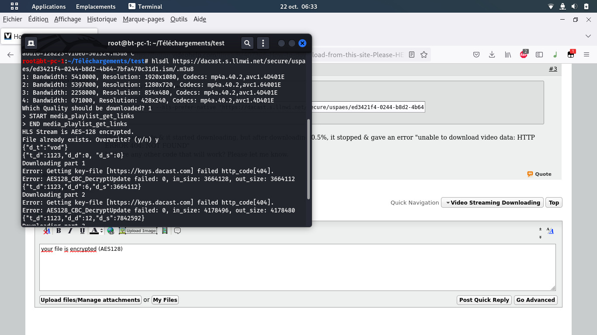
Task: Apply underline in the reply editor
Action: [x=82, y=231]
